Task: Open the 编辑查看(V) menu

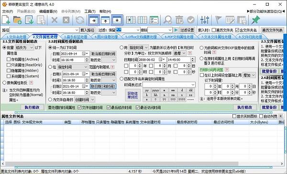Action: point(48,11)
